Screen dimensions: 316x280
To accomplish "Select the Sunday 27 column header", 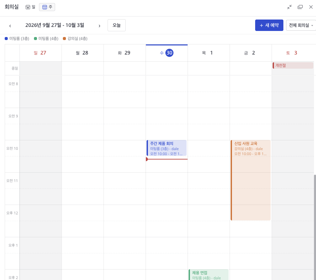I will (x=41, y=53).
